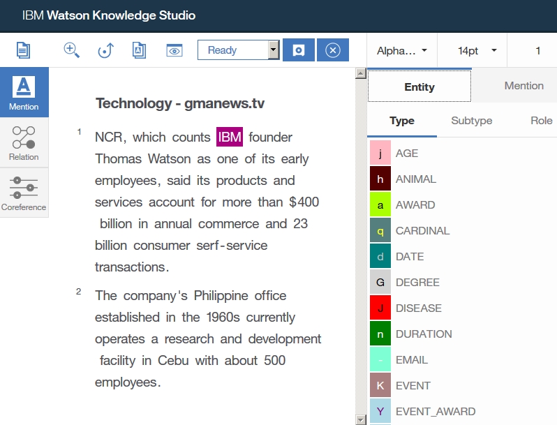
Task: Select the DEGREE entity type label
Action: click(417, 283)
